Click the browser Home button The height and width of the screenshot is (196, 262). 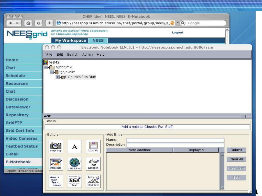pos(28,23)
